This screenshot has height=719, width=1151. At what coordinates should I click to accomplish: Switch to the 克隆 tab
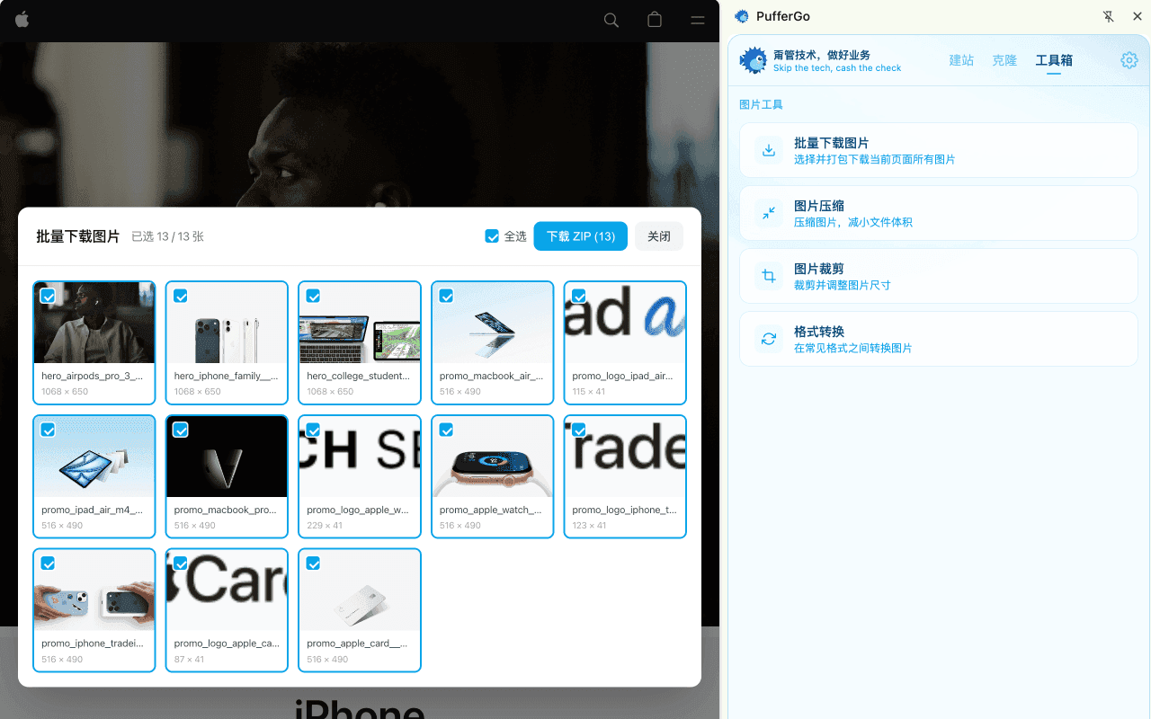[1004, 60]
